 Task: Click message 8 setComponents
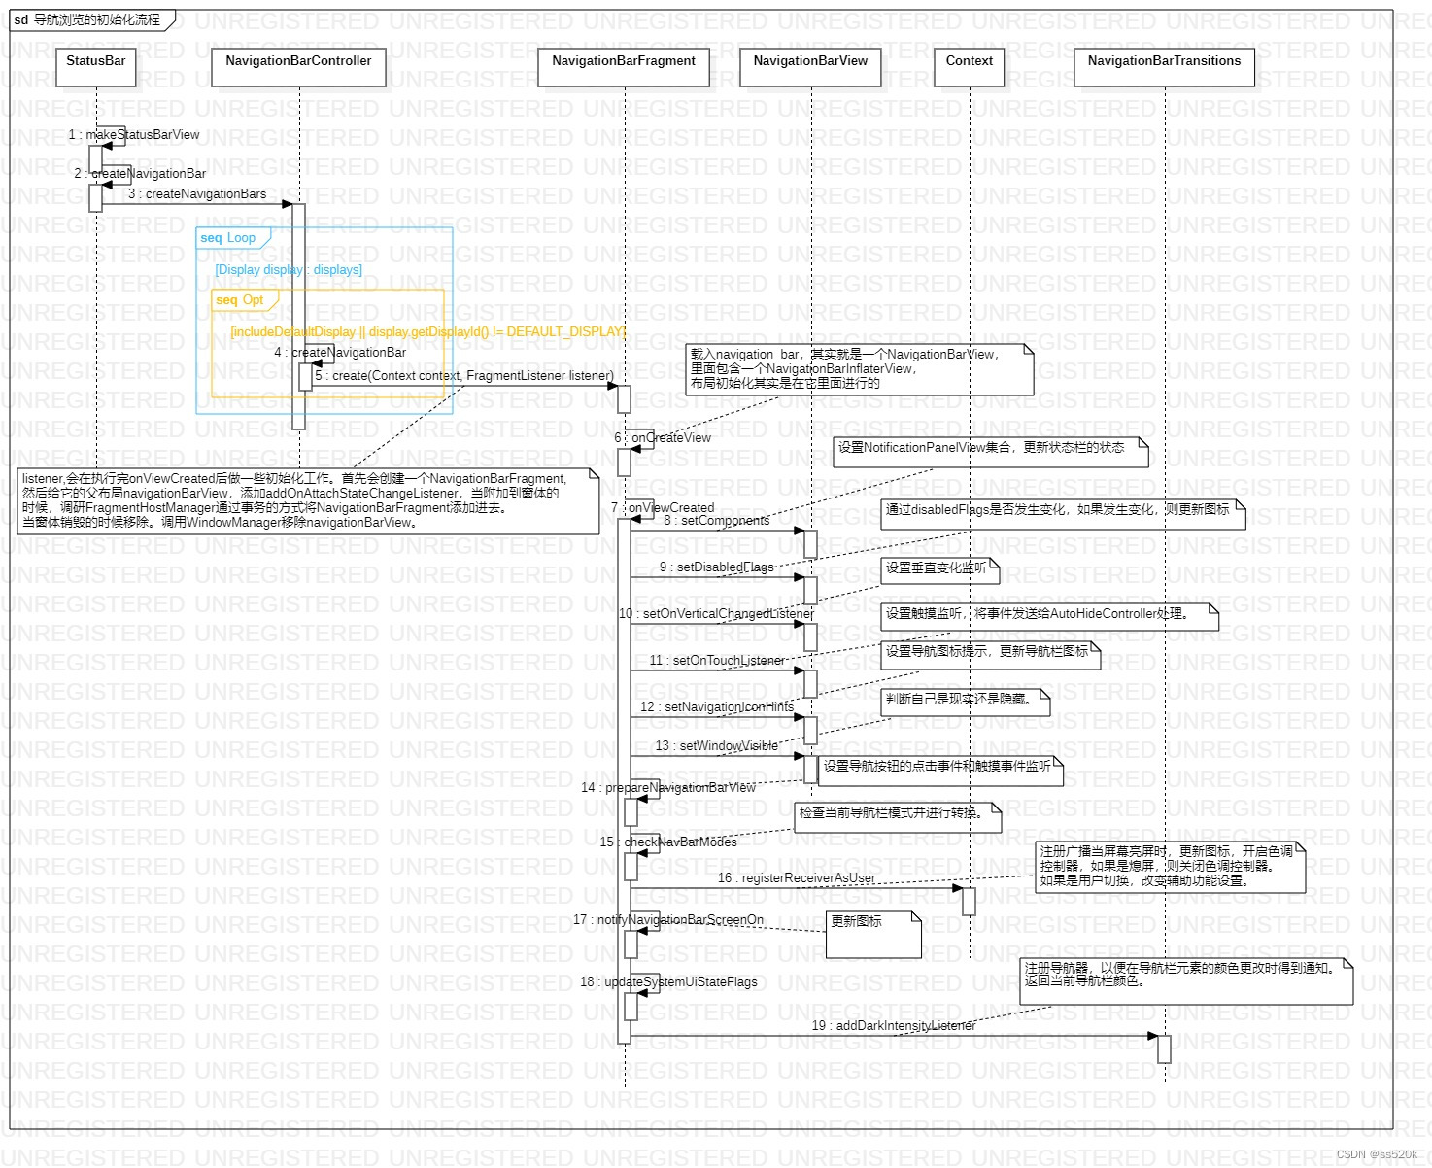pos(717,521)
